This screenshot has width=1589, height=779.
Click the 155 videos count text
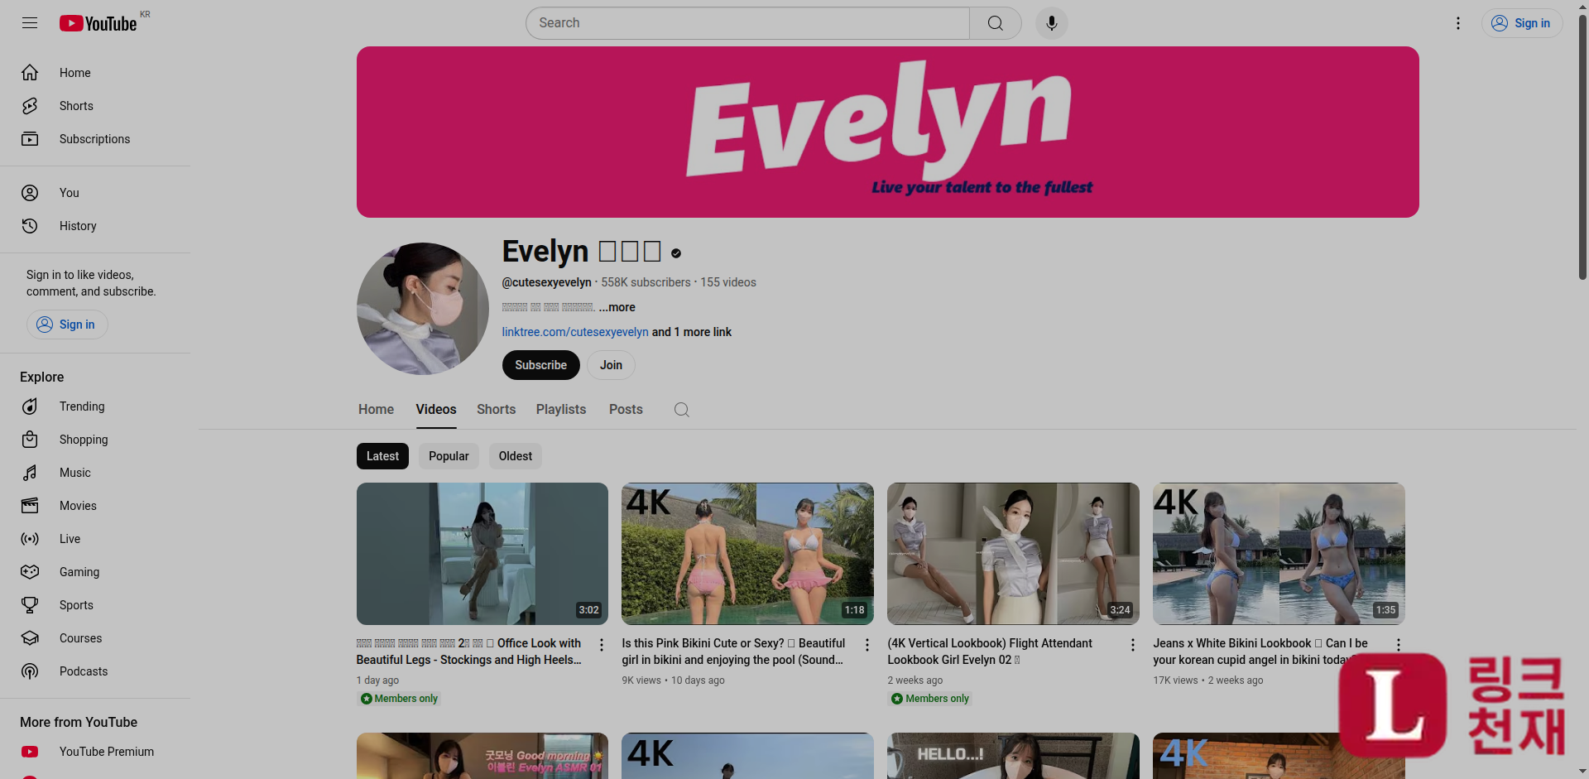(x=728, y=282)
